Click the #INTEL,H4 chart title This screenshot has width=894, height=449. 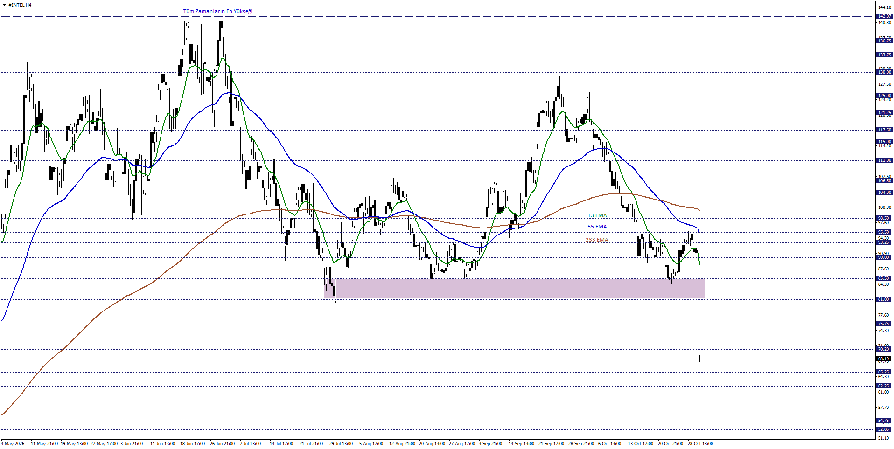pos(20,5)
